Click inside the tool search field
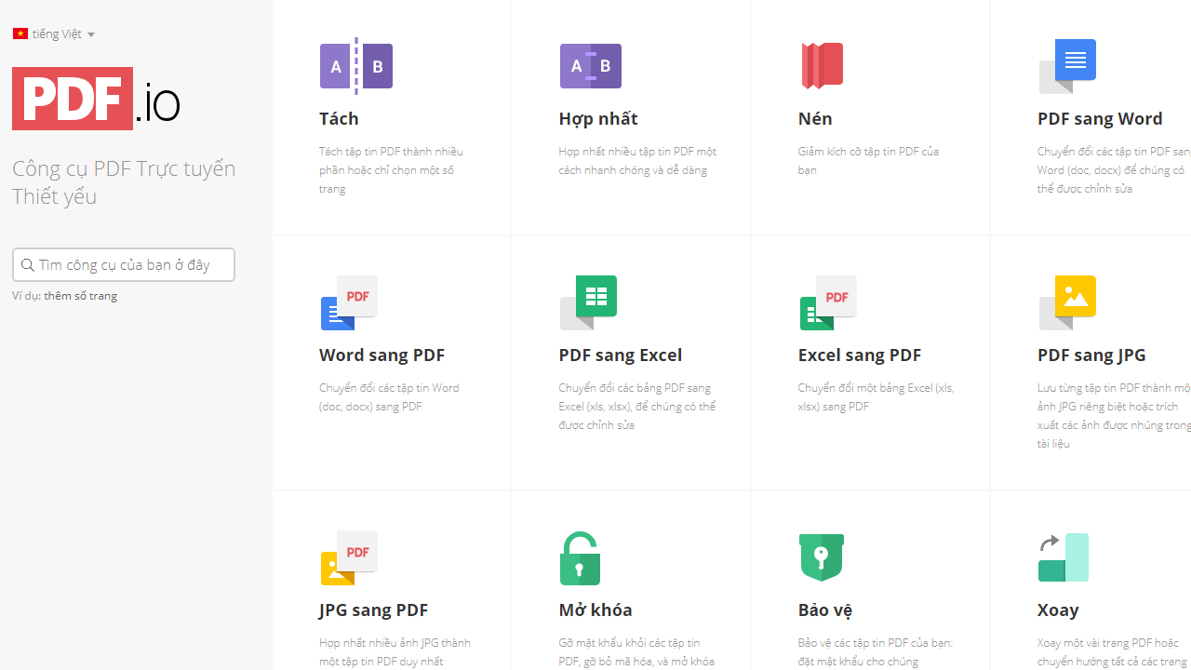This screenshot has height=670, width=1191. click(130, 264)
